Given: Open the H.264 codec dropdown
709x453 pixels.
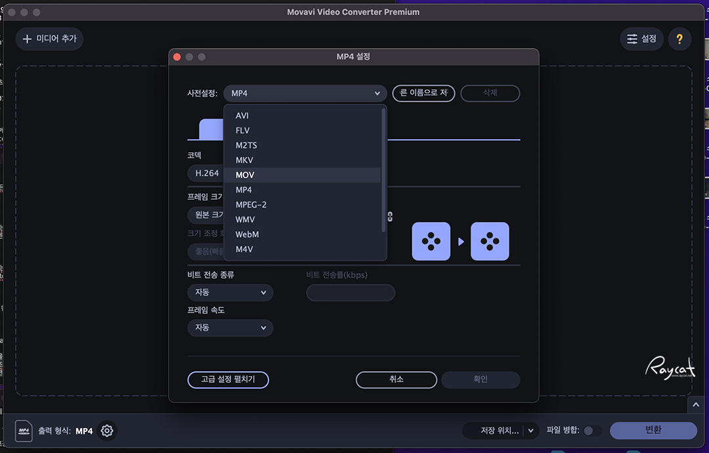Looking at the screenshot, I should 206,173.
